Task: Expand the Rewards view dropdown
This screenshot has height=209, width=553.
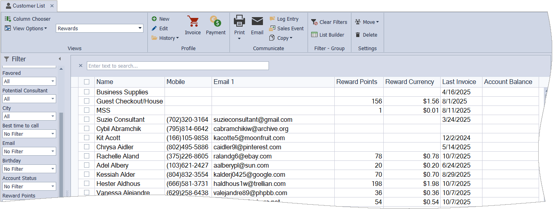Action: [x=140, y=28]
